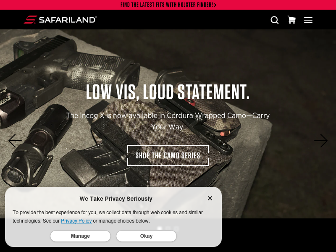Accept cookies with the Okay button
The width and height of the screenshot is (336, 252).
click(x=146, y=236)
